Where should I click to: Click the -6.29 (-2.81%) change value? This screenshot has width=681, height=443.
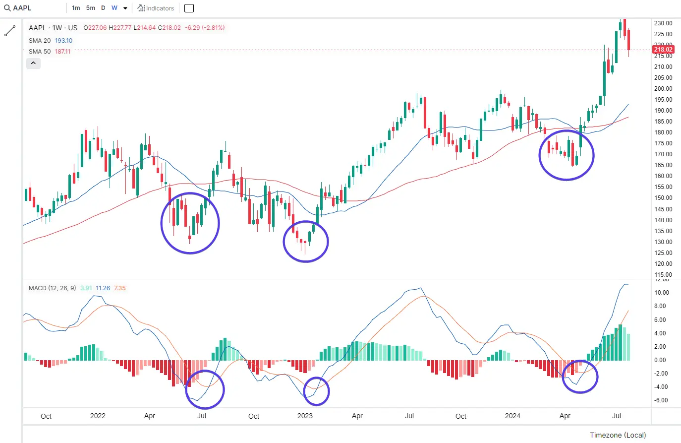click(205, 28)
